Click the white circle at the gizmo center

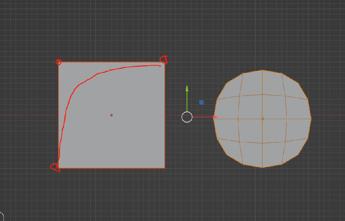[187, 117]
